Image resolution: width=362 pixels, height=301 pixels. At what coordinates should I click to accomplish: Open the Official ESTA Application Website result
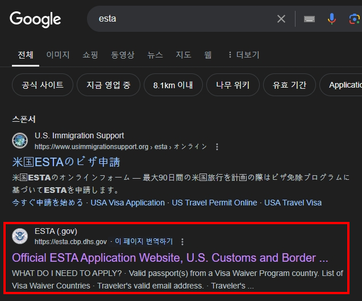[170, 258]
